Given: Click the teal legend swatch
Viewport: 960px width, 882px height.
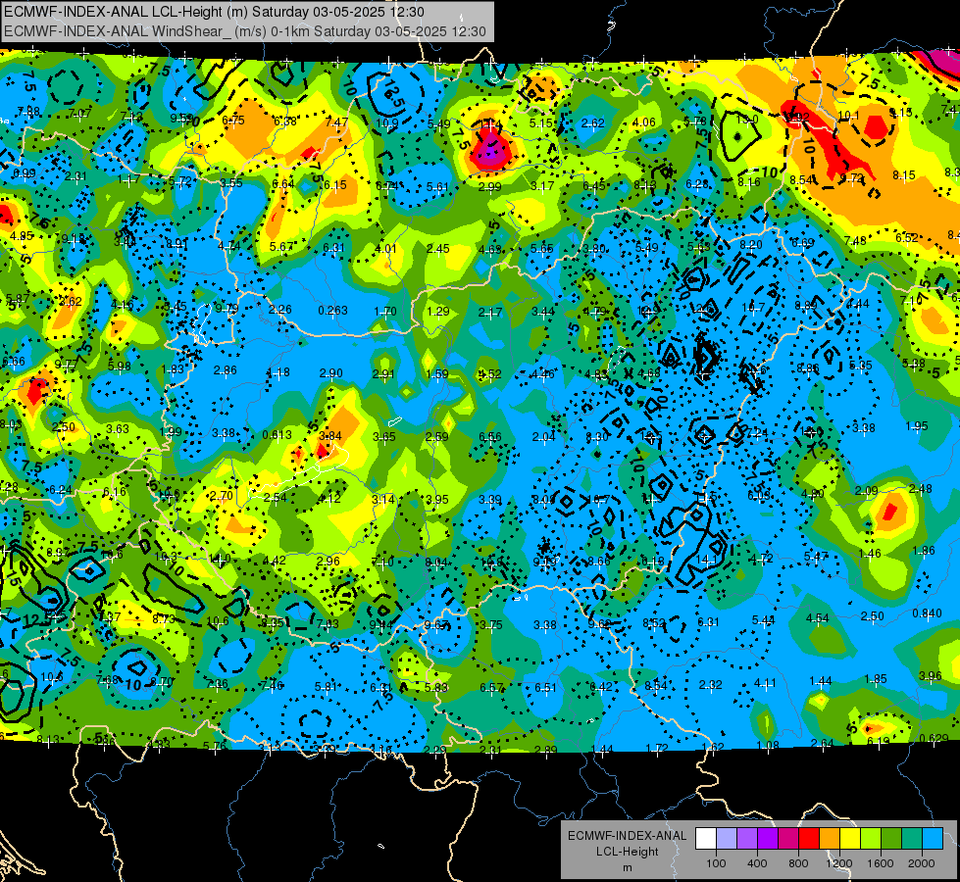Looking at the screenshot, I should click(912, 839).
